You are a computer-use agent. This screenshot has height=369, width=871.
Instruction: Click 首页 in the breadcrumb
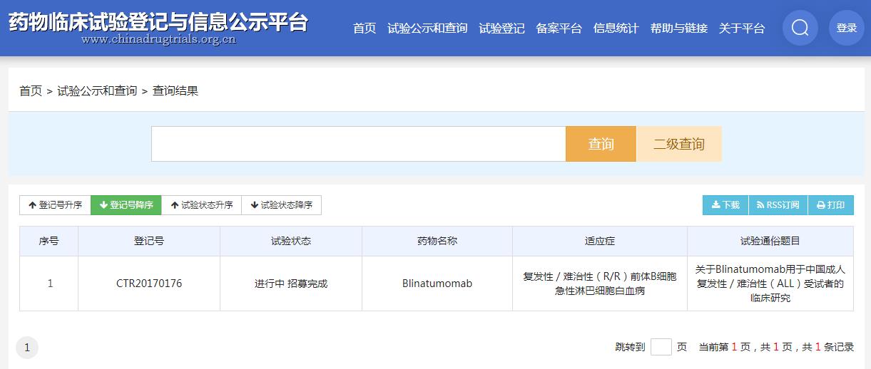31,90
